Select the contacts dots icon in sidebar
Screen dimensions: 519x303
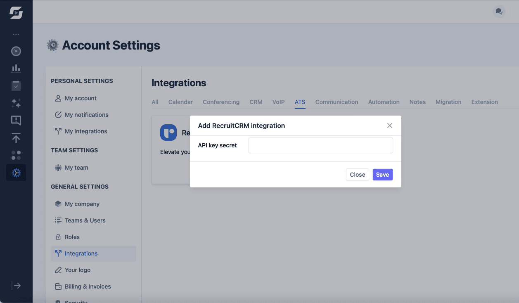(16, 155)
